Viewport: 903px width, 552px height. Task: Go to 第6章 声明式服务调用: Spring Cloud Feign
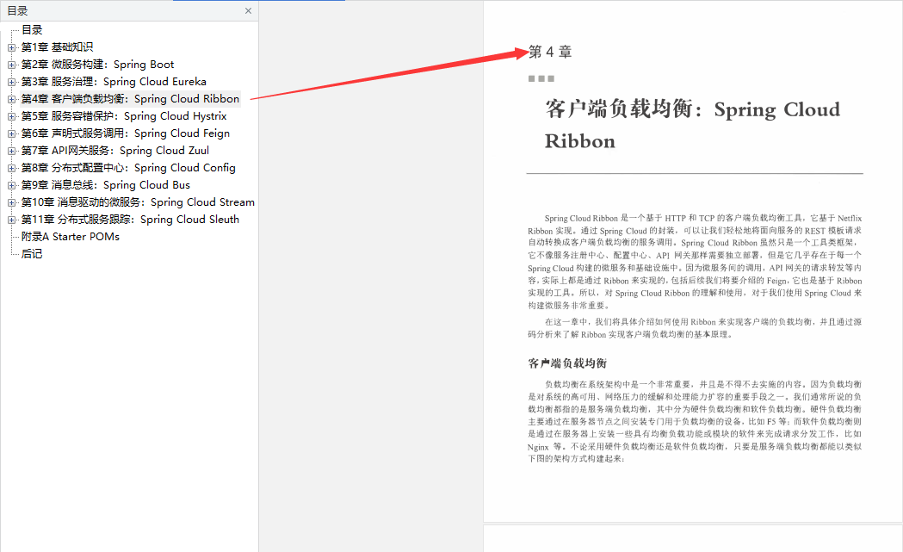[126, 133]
